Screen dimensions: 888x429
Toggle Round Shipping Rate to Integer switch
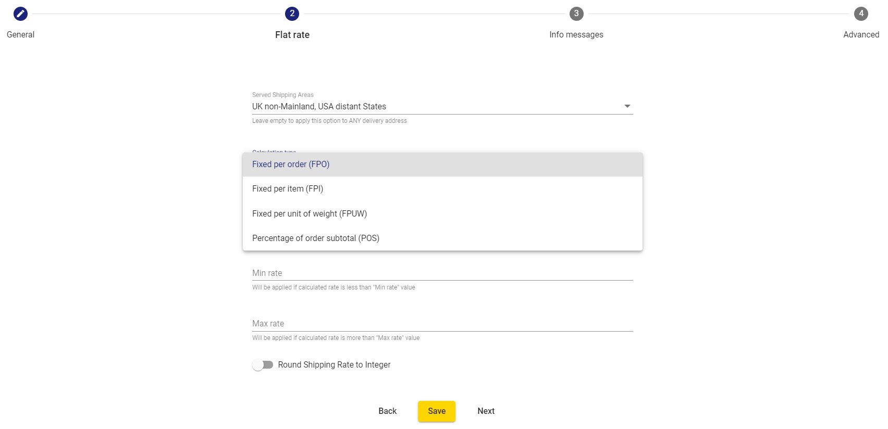(x=263, y=365)
